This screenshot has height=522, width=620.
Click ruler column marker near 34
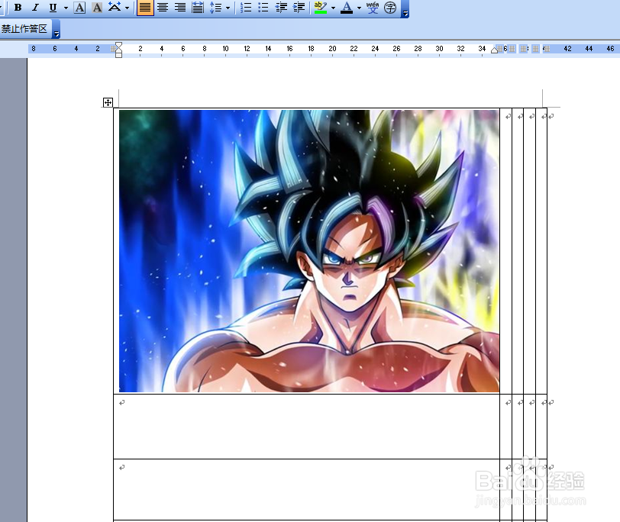click(x=500, y=49)
